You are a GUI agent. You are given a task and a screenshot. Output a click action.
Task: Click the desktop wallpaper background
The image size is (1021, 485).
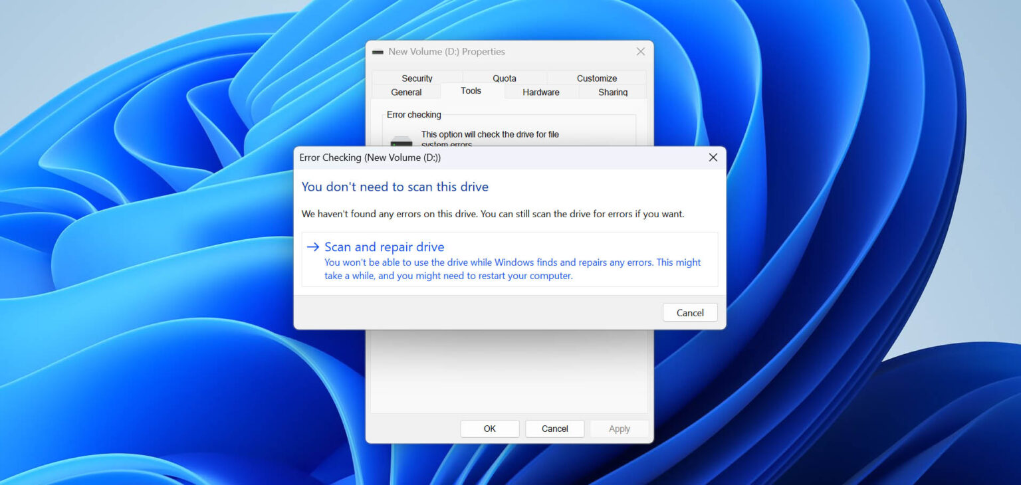133,399
